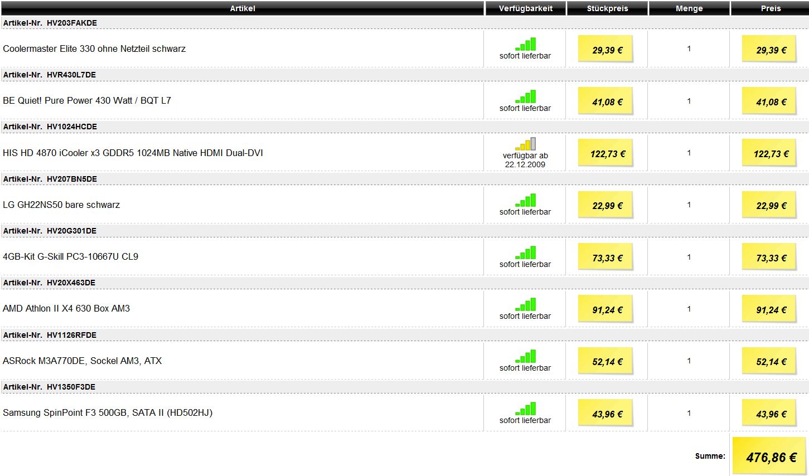
Task: Click quantity 1 in the ASRock M3A770DE row
Action: point(689,361)
